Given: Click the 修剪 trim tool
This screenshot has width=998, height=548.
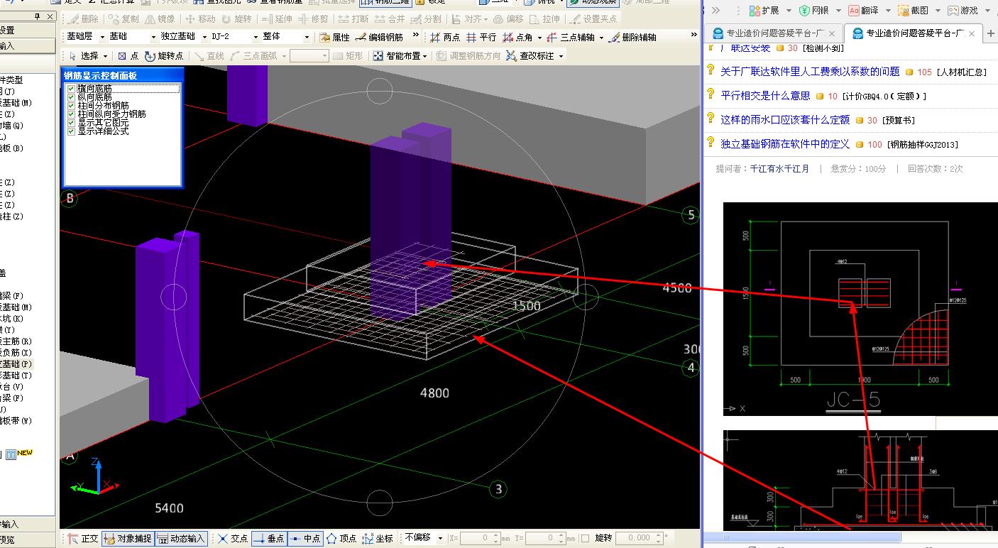Looking at the screenshot, I should tap(313, 18).
